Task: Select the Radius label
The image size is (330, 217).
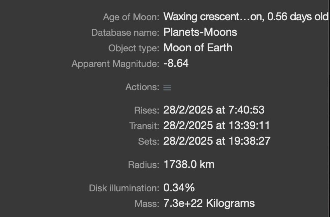Action: (143, 165)
